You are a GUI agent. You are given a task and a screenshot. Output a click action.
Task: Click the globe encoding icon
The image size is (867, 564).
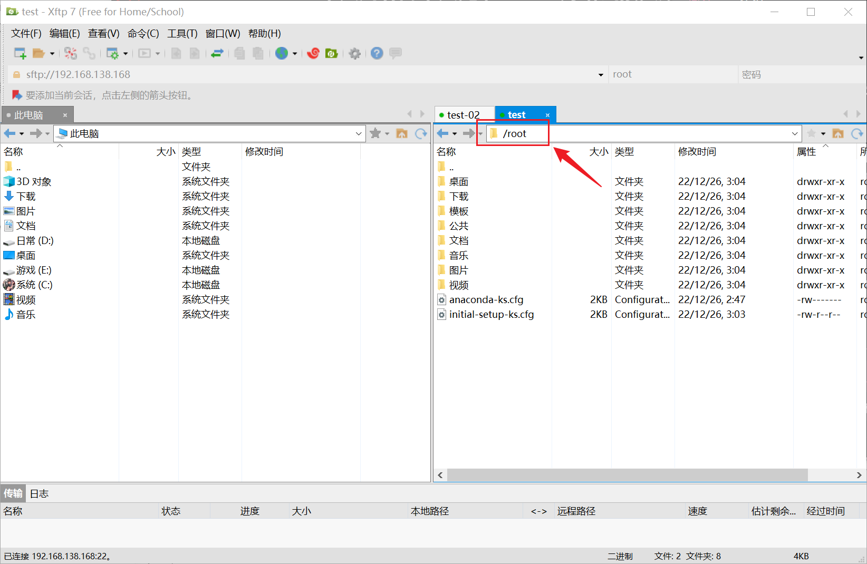282,53
